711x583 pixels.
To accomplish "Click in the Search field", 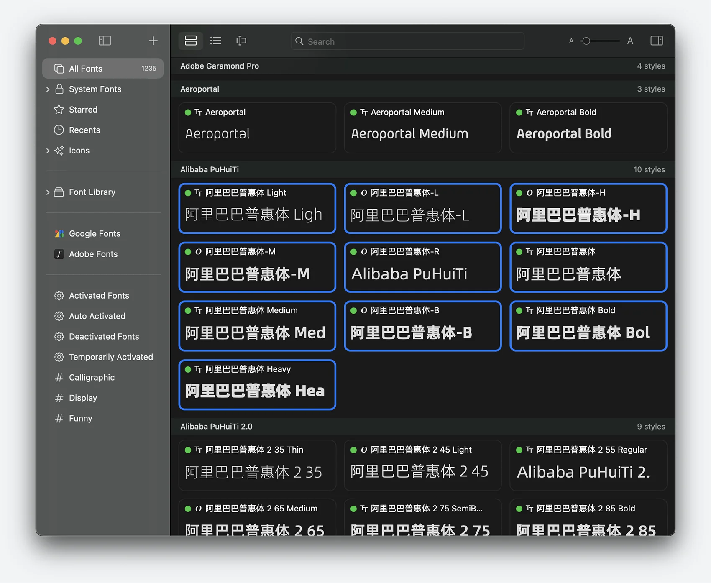I will 407,41.
